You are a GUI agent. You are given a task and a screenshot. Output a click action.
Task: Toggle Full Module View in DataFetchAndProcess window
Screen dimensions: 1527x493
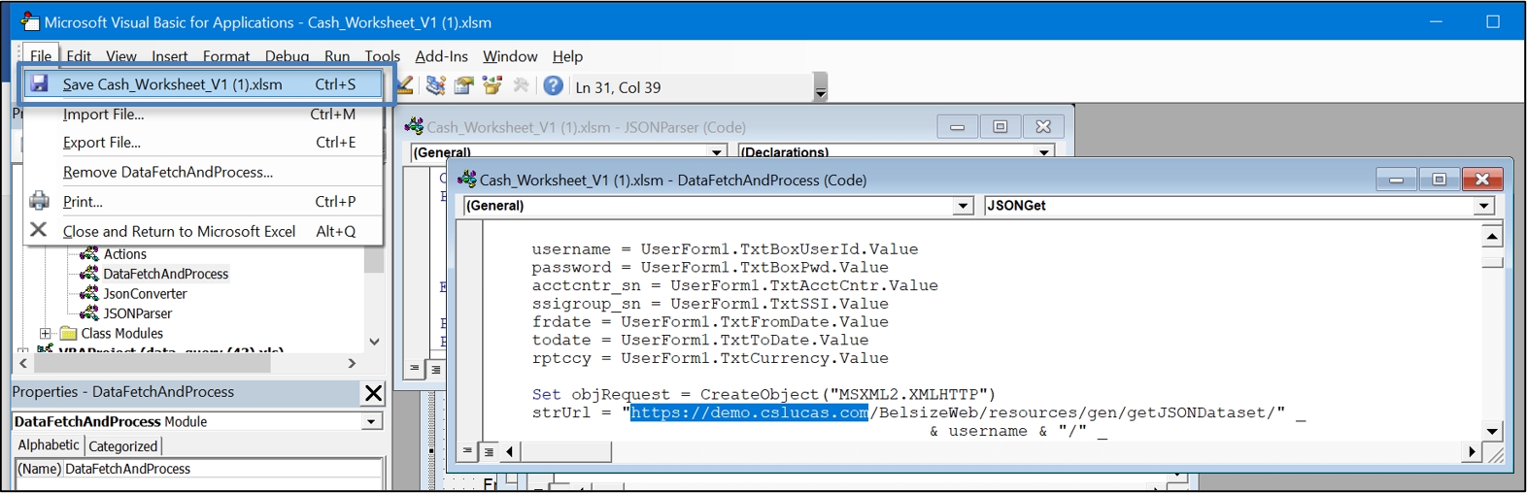coord(489,451)
